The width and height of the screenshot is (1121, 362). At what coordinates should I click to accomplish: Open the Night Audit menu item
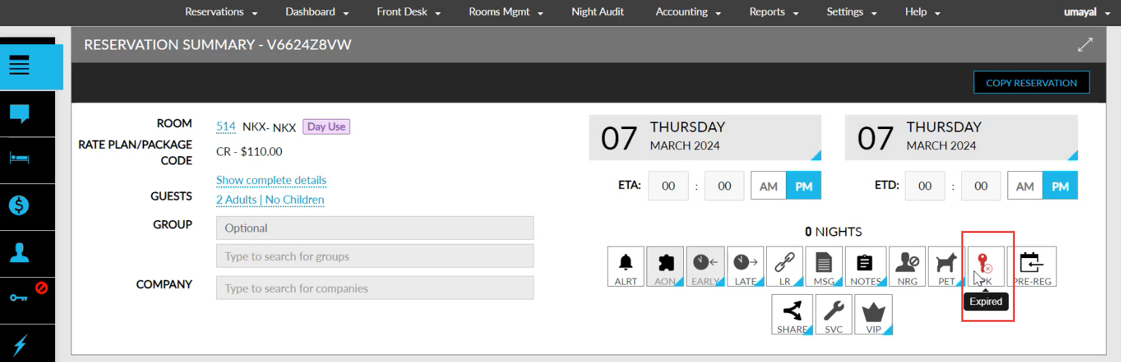(598, 12)
